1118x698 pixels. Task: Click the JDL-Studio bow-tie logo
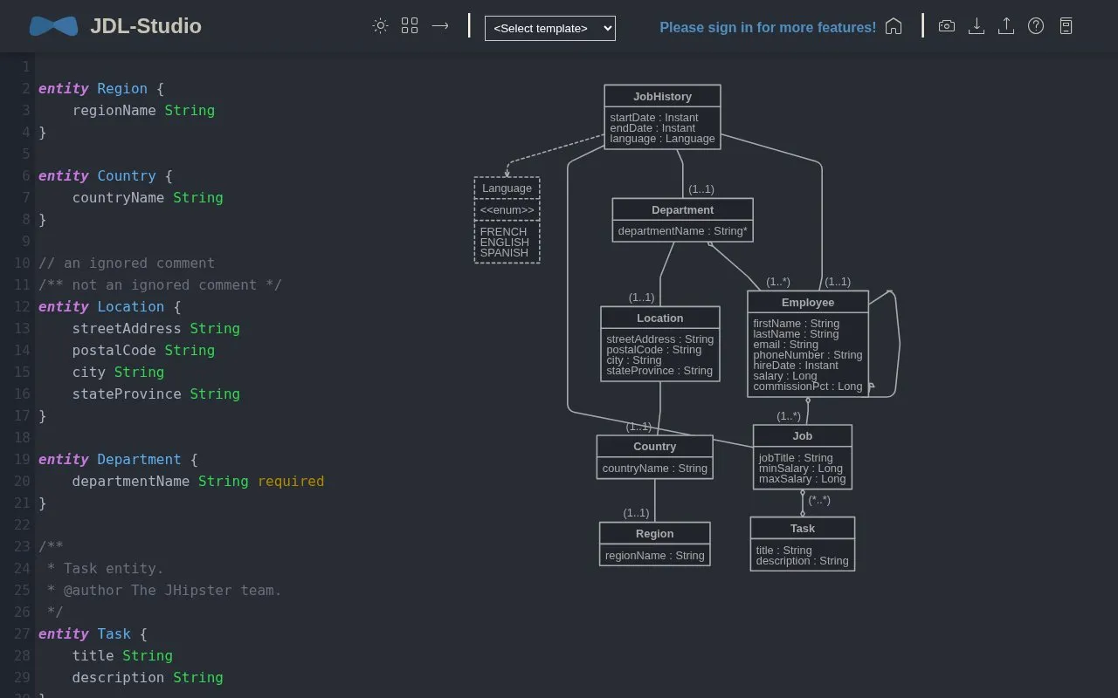tap(53, 26)
